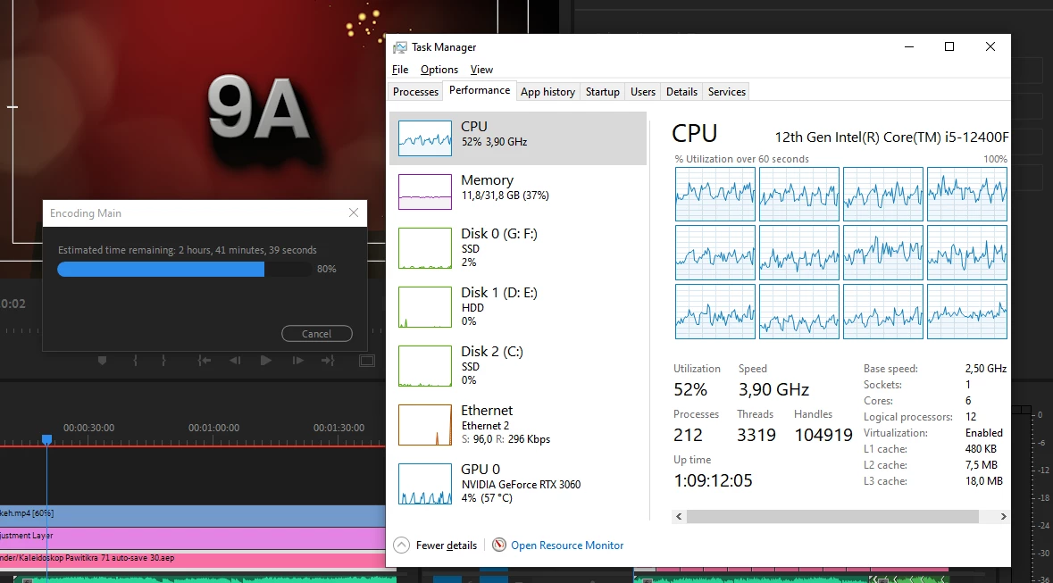Image resolution: width=1053 pixels, height=583 pixels.
Task: Select the Memory resource entry
Action: click(518, 191)
